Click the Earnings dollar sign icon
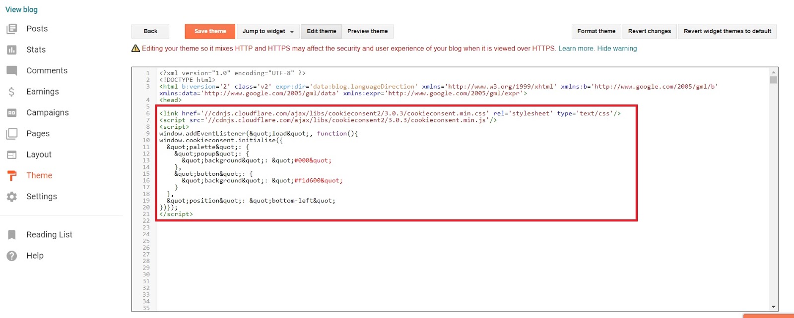Screen dimensions: 794x318 click(12, 92)
